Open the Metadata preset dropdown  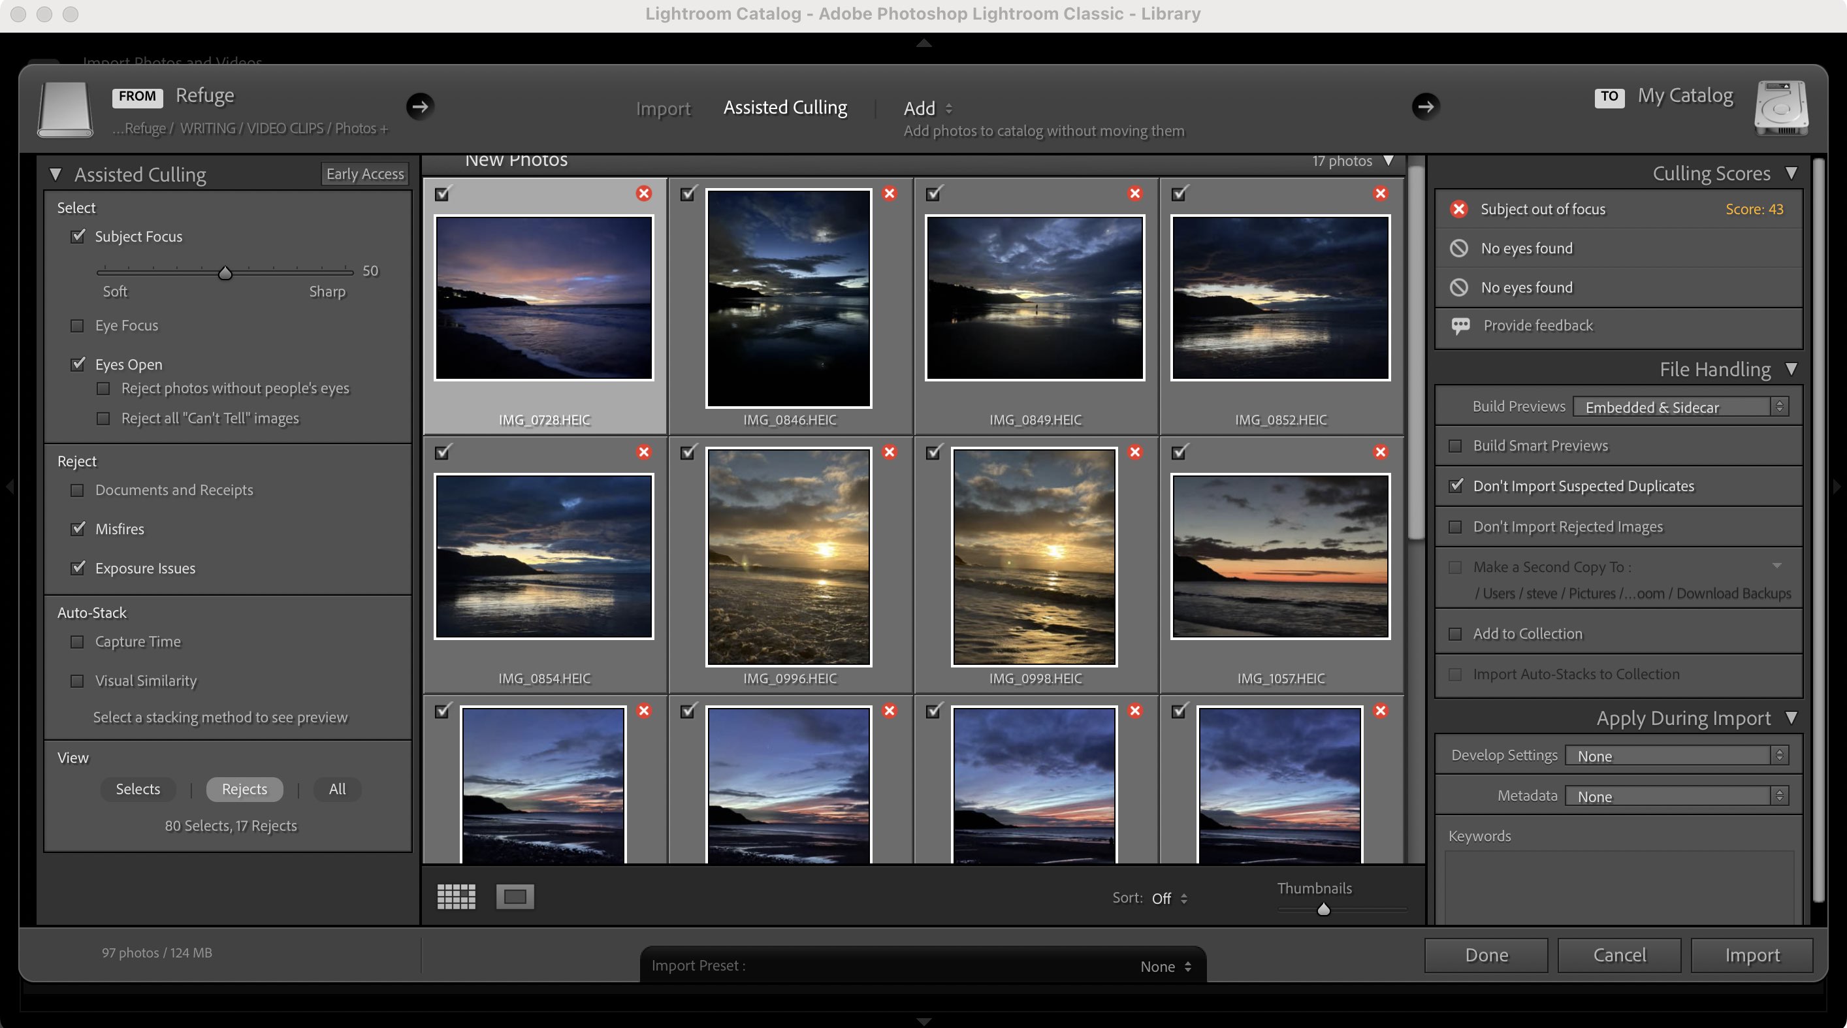click(1677, 796)
